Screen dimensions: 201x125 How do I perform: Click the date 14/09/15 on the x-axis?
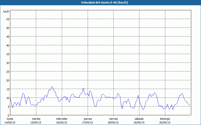10,122
